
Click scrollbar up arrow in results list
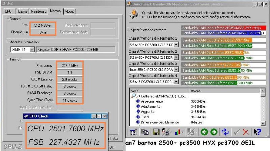point(263,91)
